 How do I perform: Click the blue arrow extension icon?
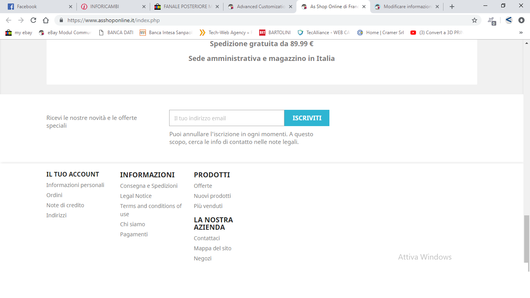coord(509,20)
